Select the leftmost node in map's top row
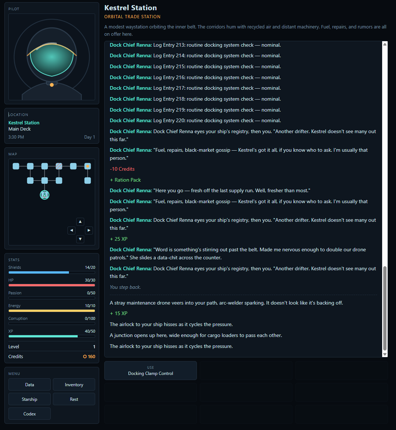The width and height of the screenshot is (396, 430). pos(16,166)
